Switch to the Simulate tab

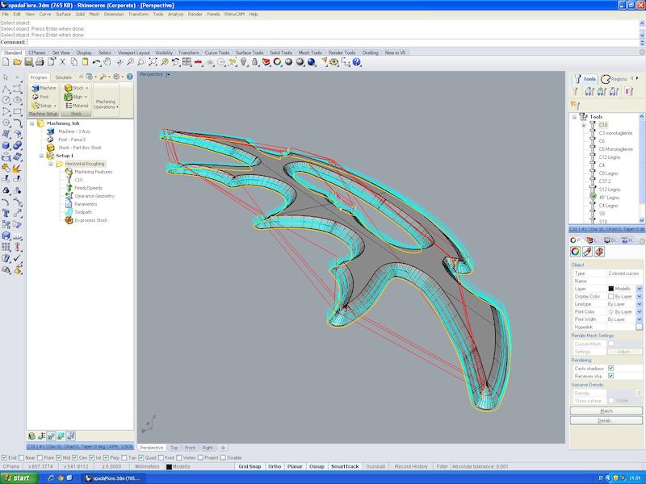click(64, 77)
